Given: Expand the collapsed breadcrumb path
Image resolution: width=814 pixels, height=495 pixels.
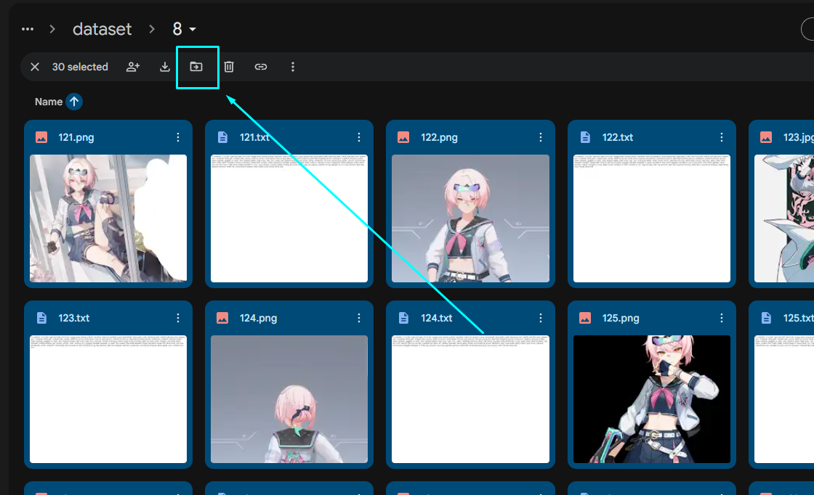Looking at the screenshot, I should point(27,29).
